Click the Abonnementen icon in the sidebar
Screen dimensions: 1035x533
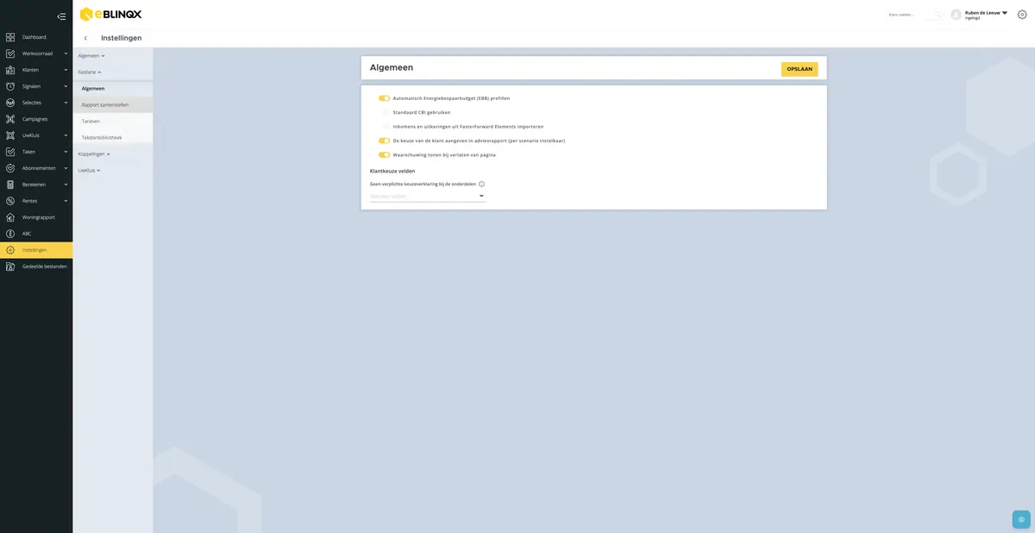pyautogui.click(x=9, y=168)
